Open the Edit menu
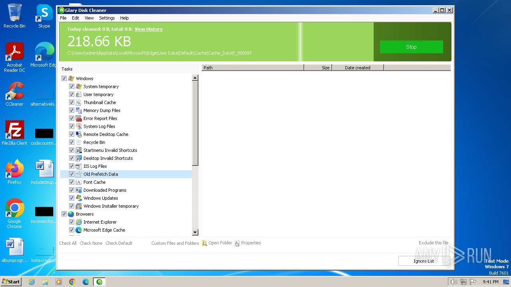 click(x=75, y=18)
